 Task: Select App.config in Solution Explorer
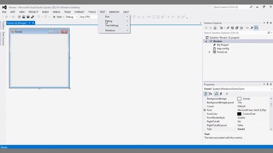[x=223, y=48]
